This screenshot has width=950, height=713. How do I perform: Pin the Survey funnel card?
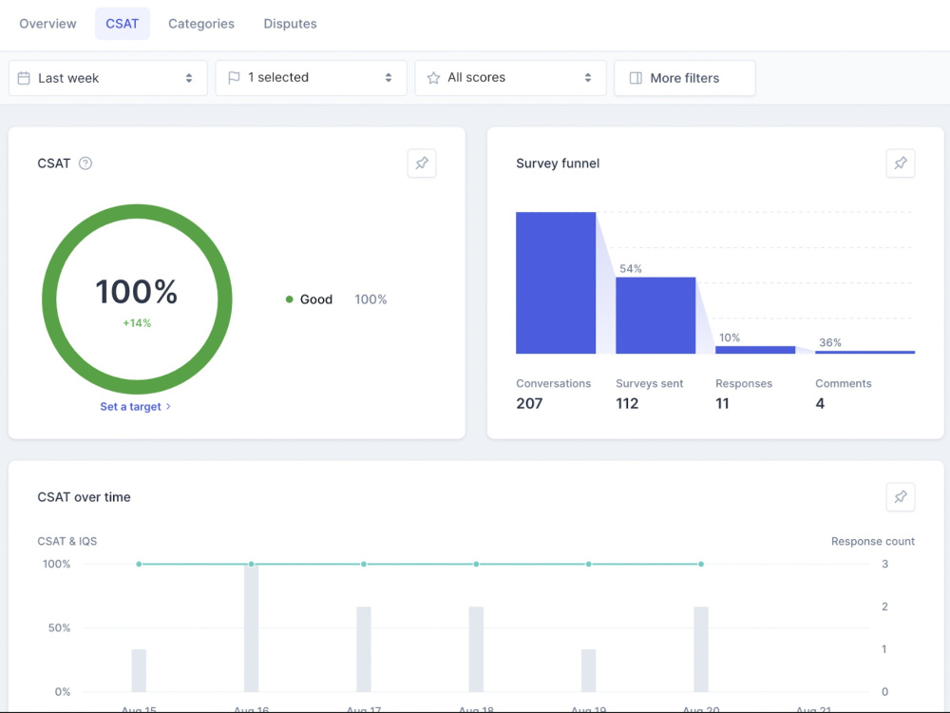(x=901, y=164)
